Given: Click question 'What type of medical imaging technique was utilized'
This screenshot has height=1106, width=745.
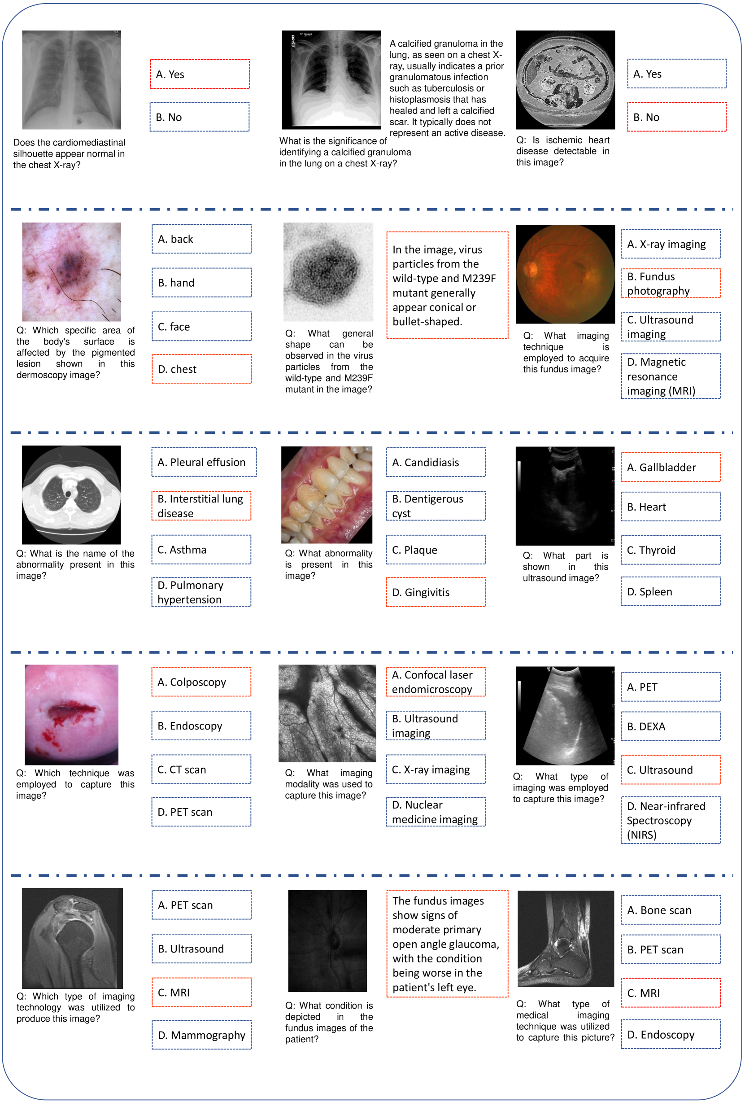Looking at the screenshot, I should [x=565, y=1020].
